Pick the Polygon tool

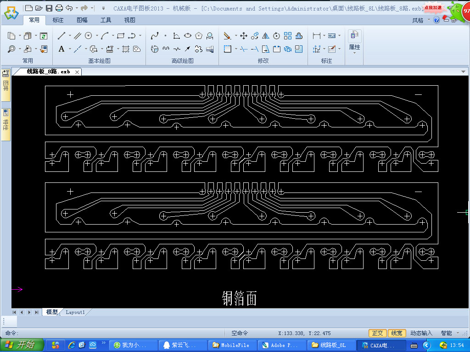199,36
